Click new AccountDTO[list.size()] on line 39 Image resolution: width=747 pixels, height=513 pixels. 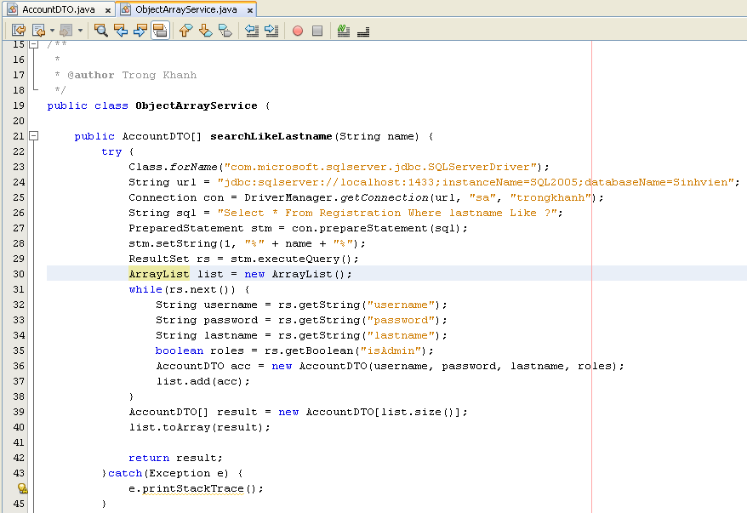[x=369, y=412]
